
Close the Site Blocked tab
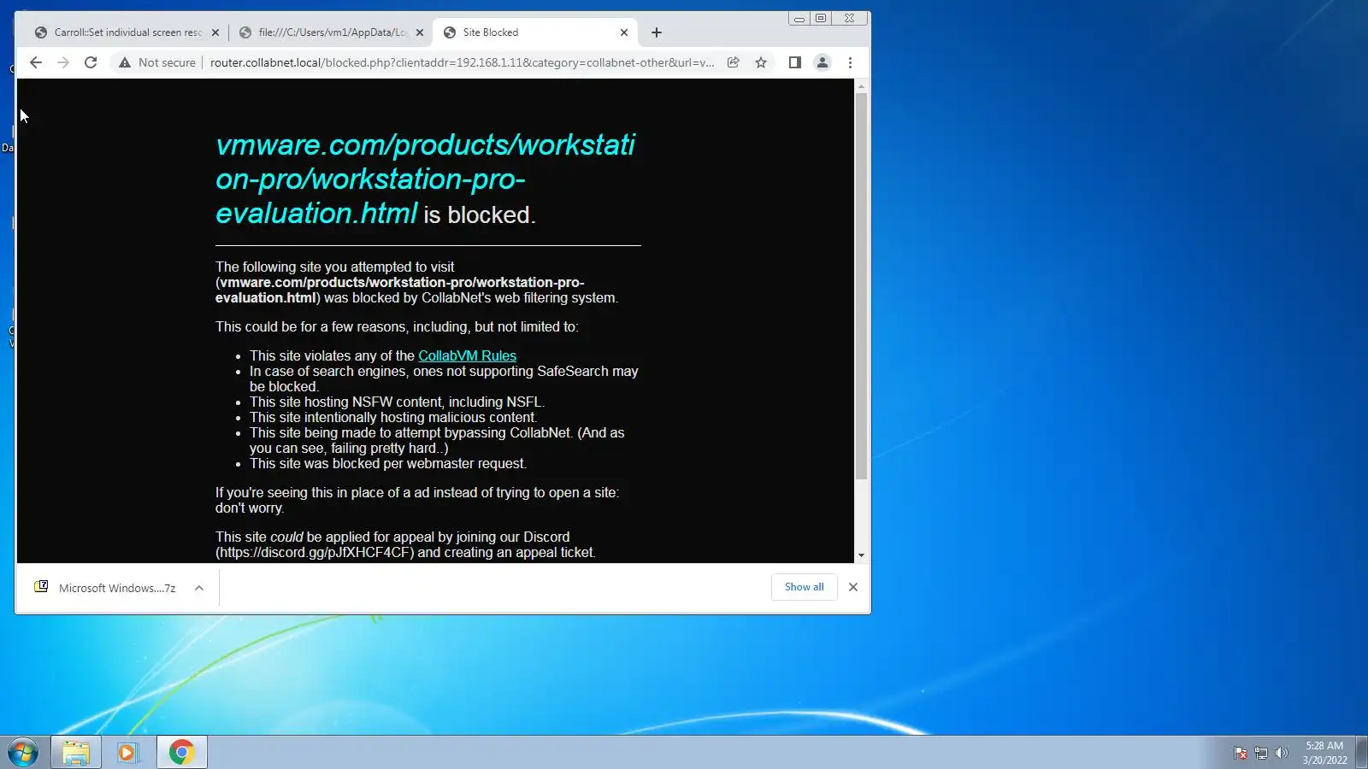tap(624, 32)
